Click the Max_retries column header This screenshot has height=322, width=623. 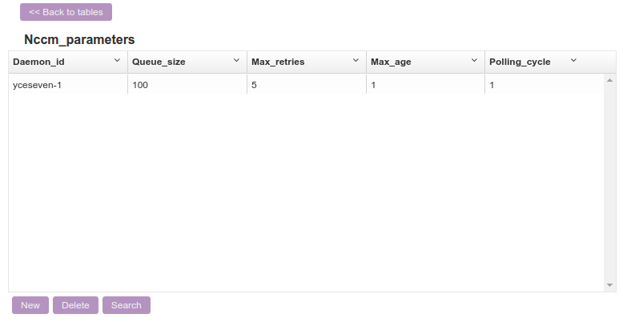tap(278, 62)
